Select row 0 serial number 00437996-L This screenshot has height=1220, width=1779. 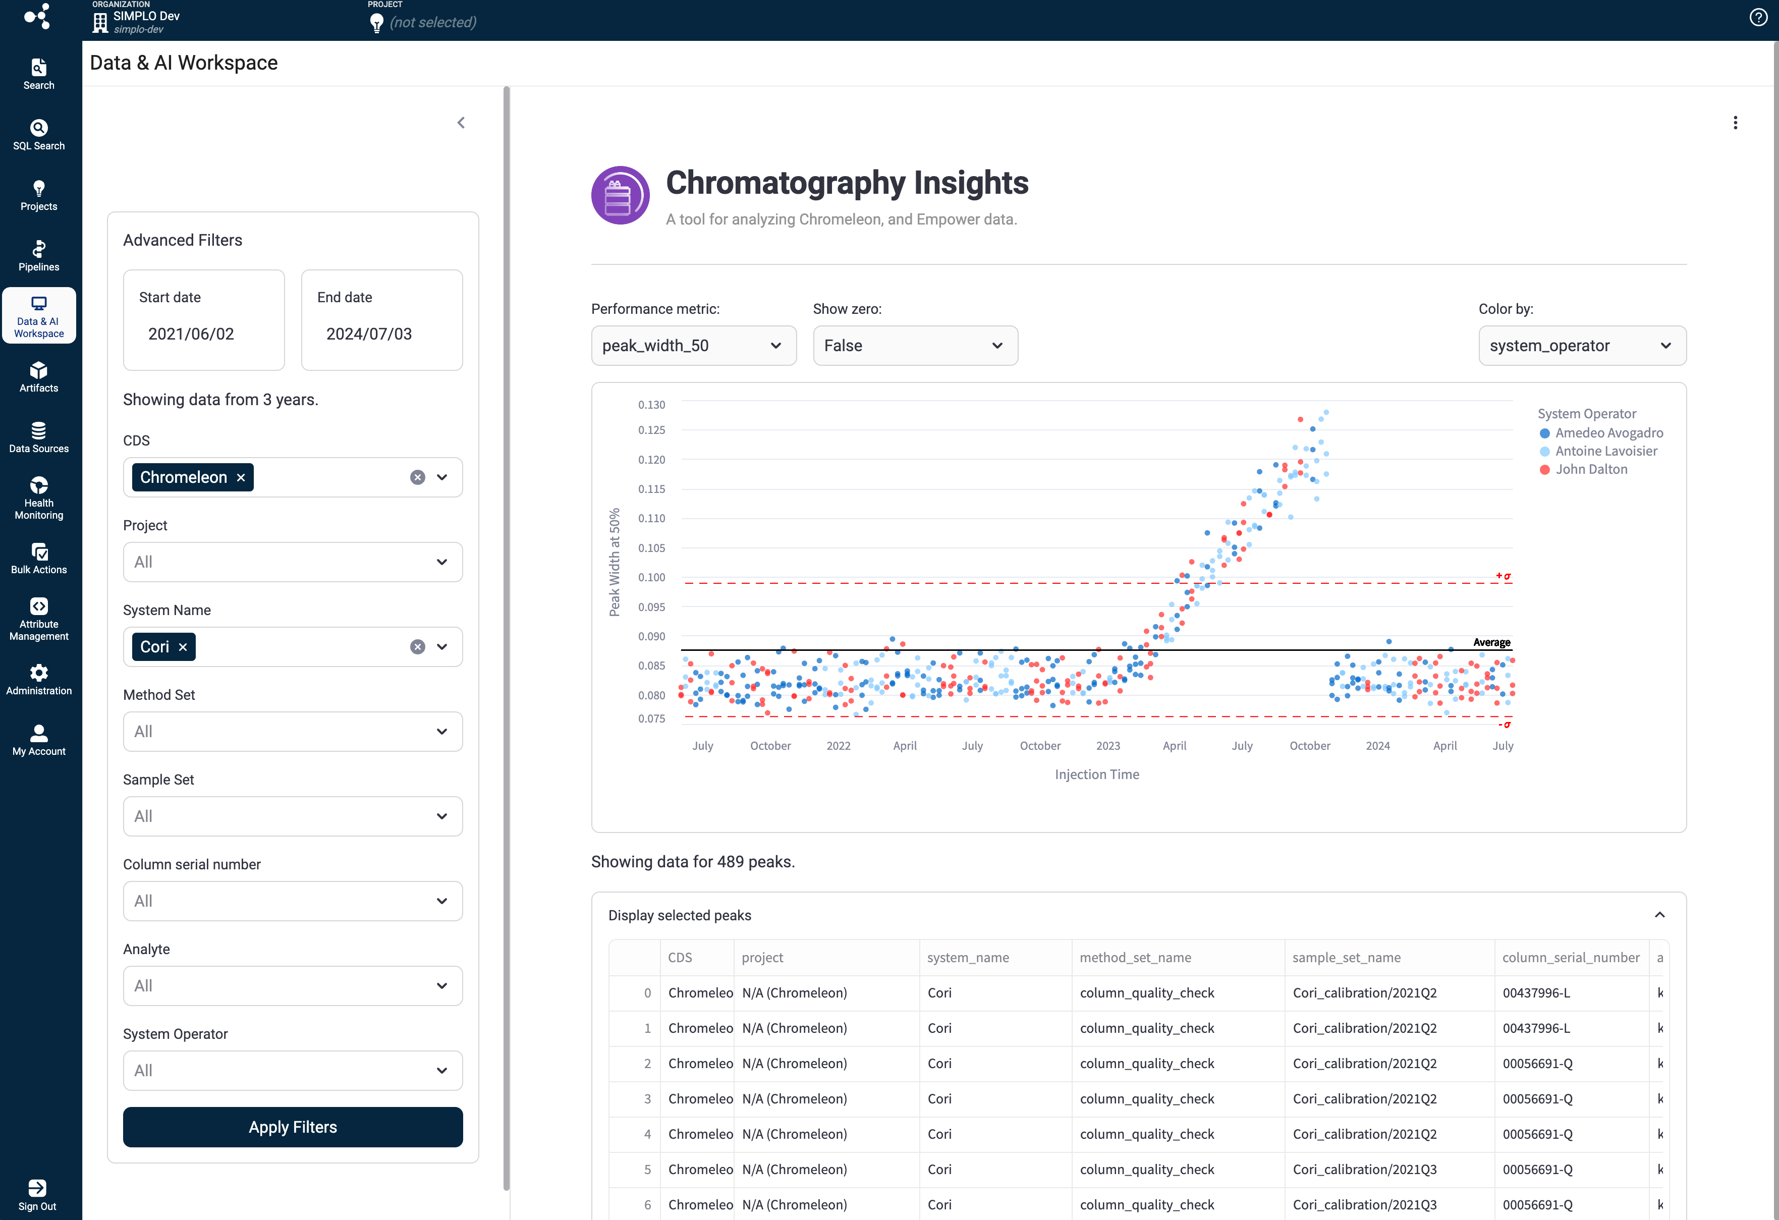coord(1572,992)
